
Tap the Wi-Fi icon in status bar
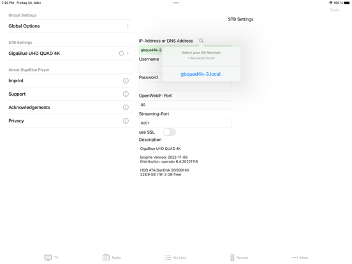pos(331,3)
